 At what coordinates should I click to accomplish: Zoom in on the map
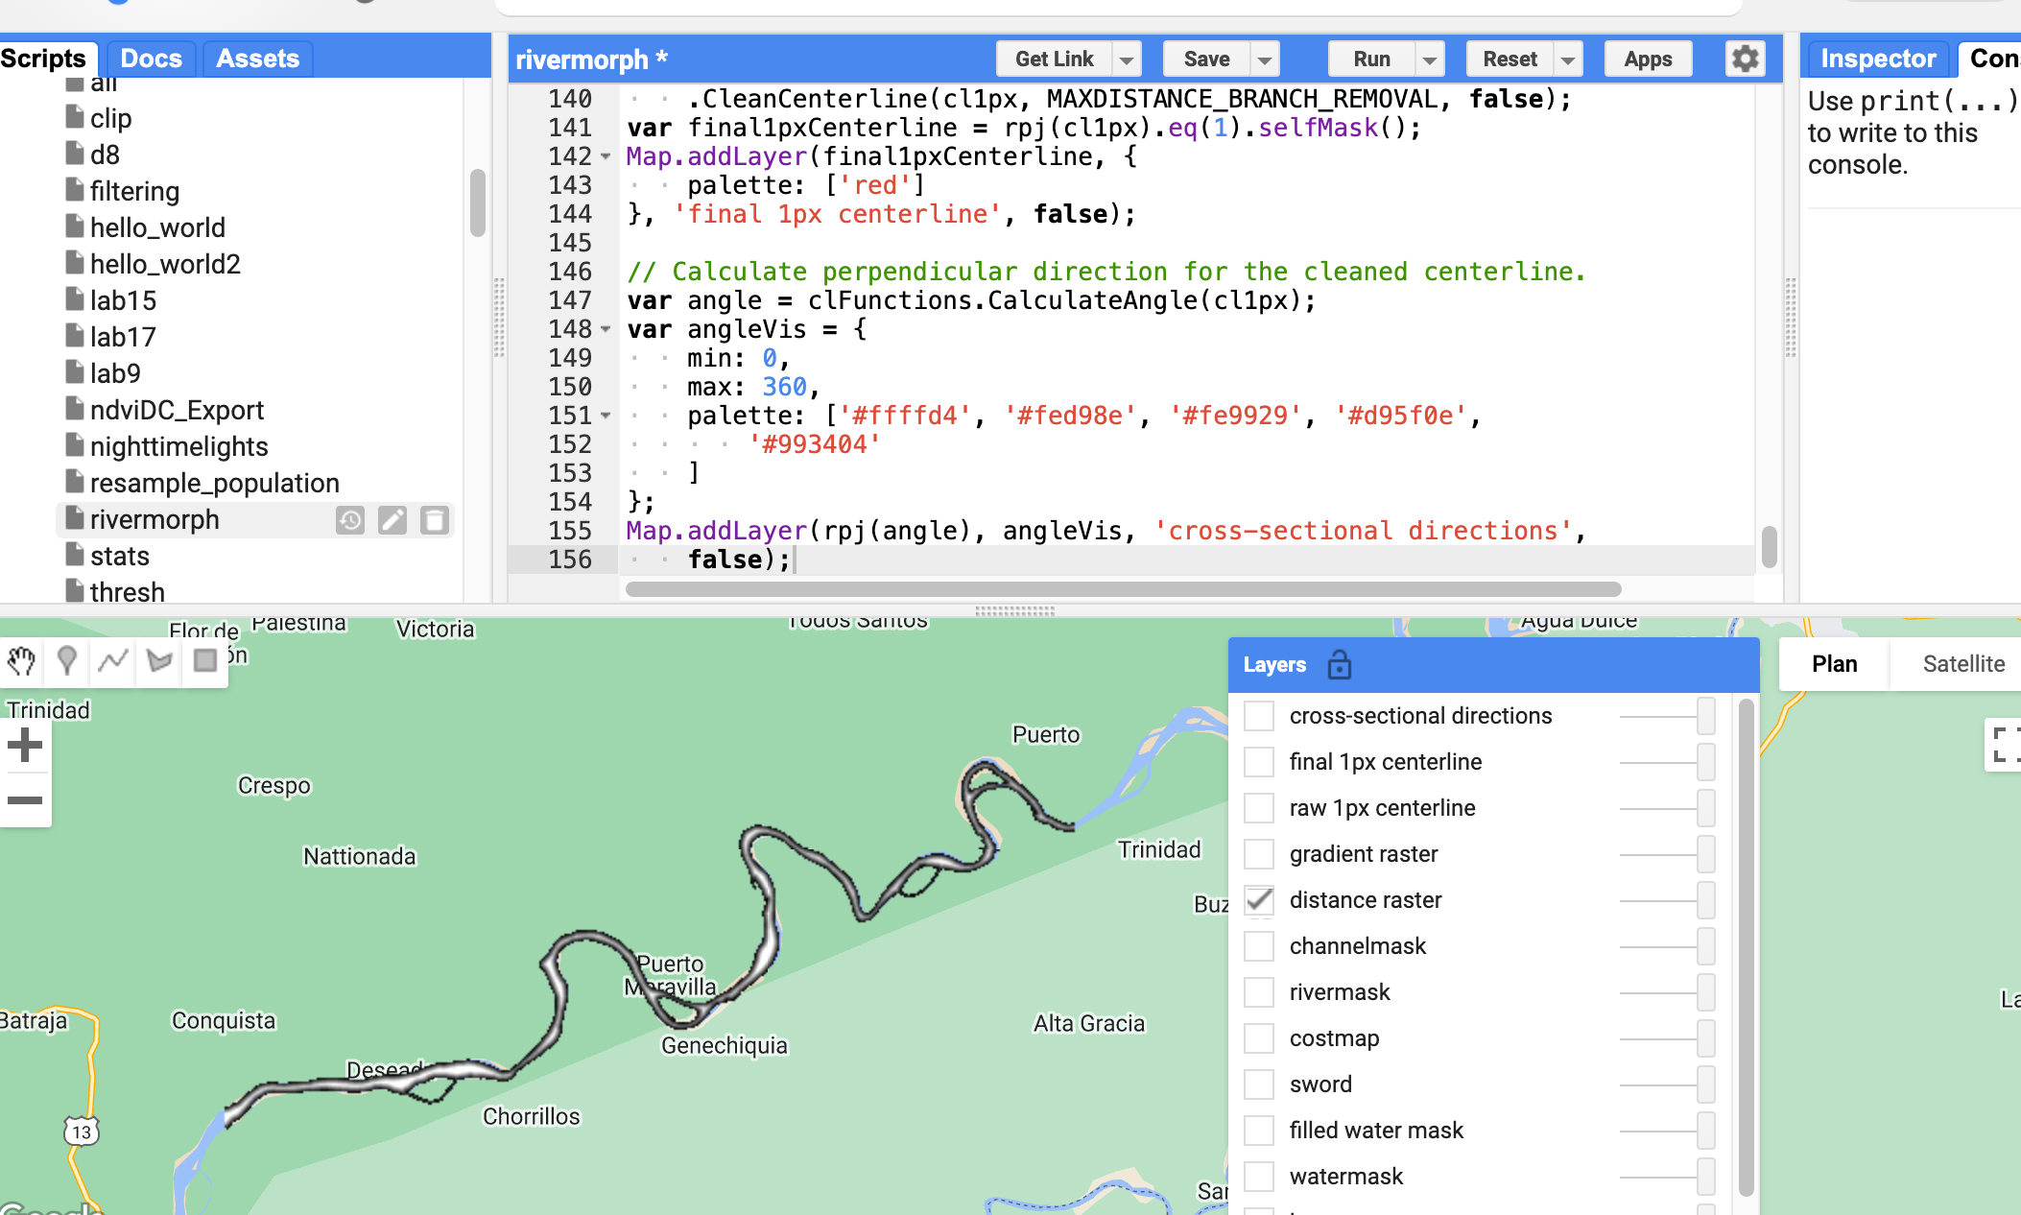25,746
